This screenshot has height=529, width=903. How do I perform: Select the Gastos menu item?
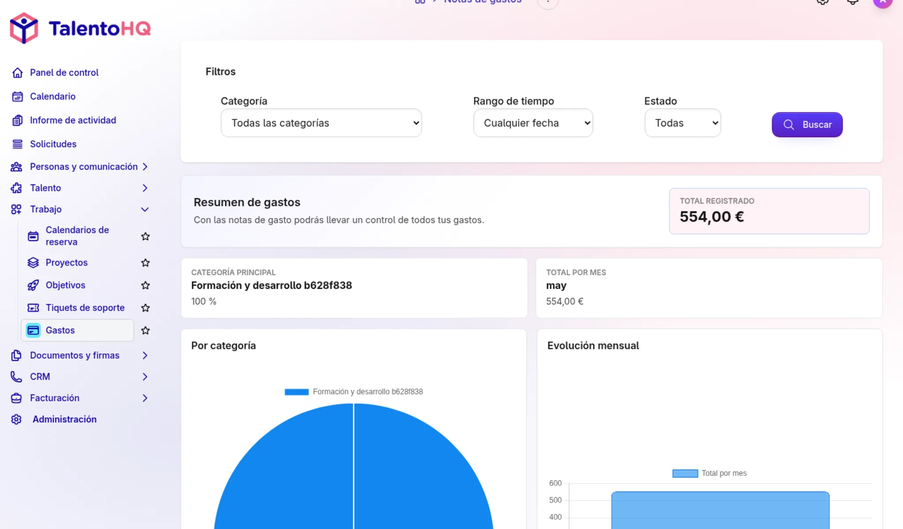(77, 330)
